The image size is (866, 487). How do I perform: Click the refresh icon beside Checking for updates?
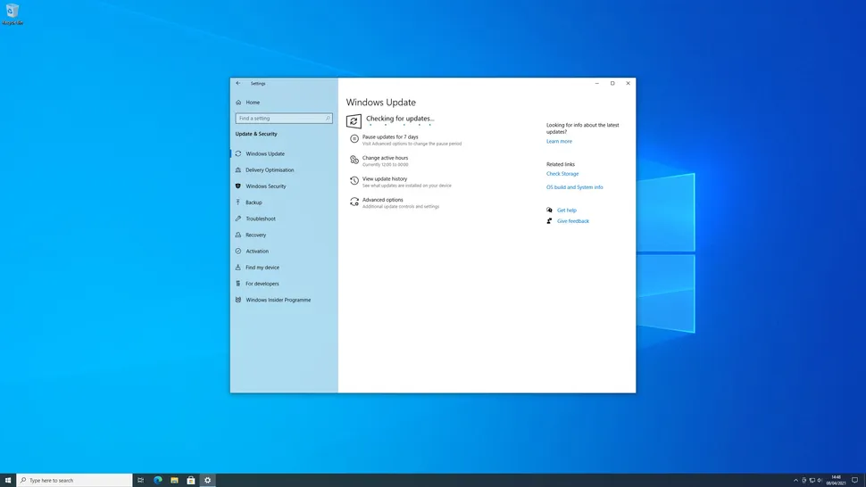point(354,120)
